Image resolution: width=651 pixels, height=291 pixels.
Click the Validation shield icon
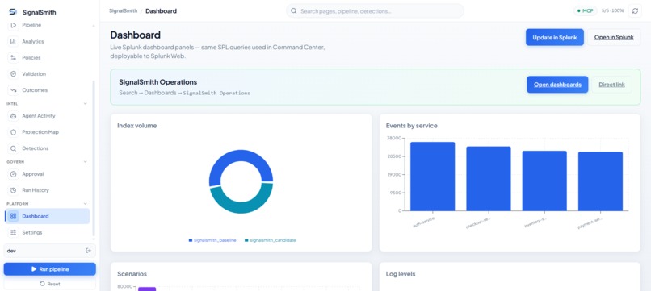[x=13, y=74]
